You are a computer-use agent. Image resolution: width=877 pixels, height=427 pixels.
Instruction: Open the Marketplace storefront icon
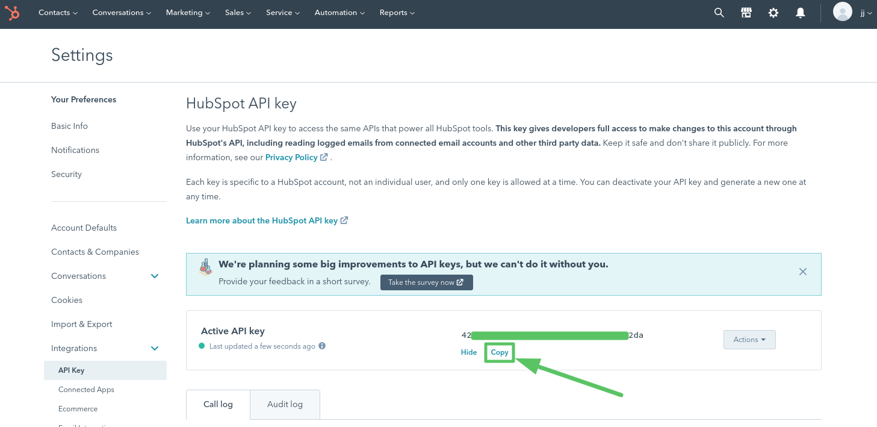click(746, 13)
